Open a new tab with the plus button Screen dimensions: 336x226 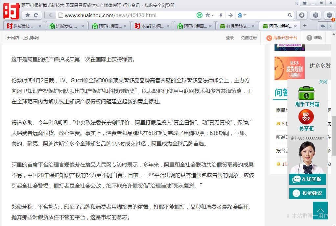point(304,26)
